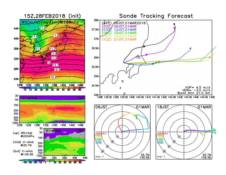Click '≥850hPa' legend in 06JST hodograph
The height and width of the screenshot is (175, 226).
pos(101,134)
